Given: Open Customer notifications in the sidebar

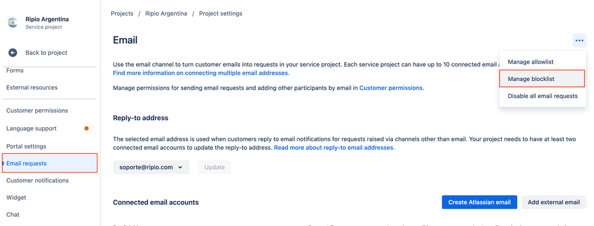Looking at the screenshot, I should click(37, 180).
